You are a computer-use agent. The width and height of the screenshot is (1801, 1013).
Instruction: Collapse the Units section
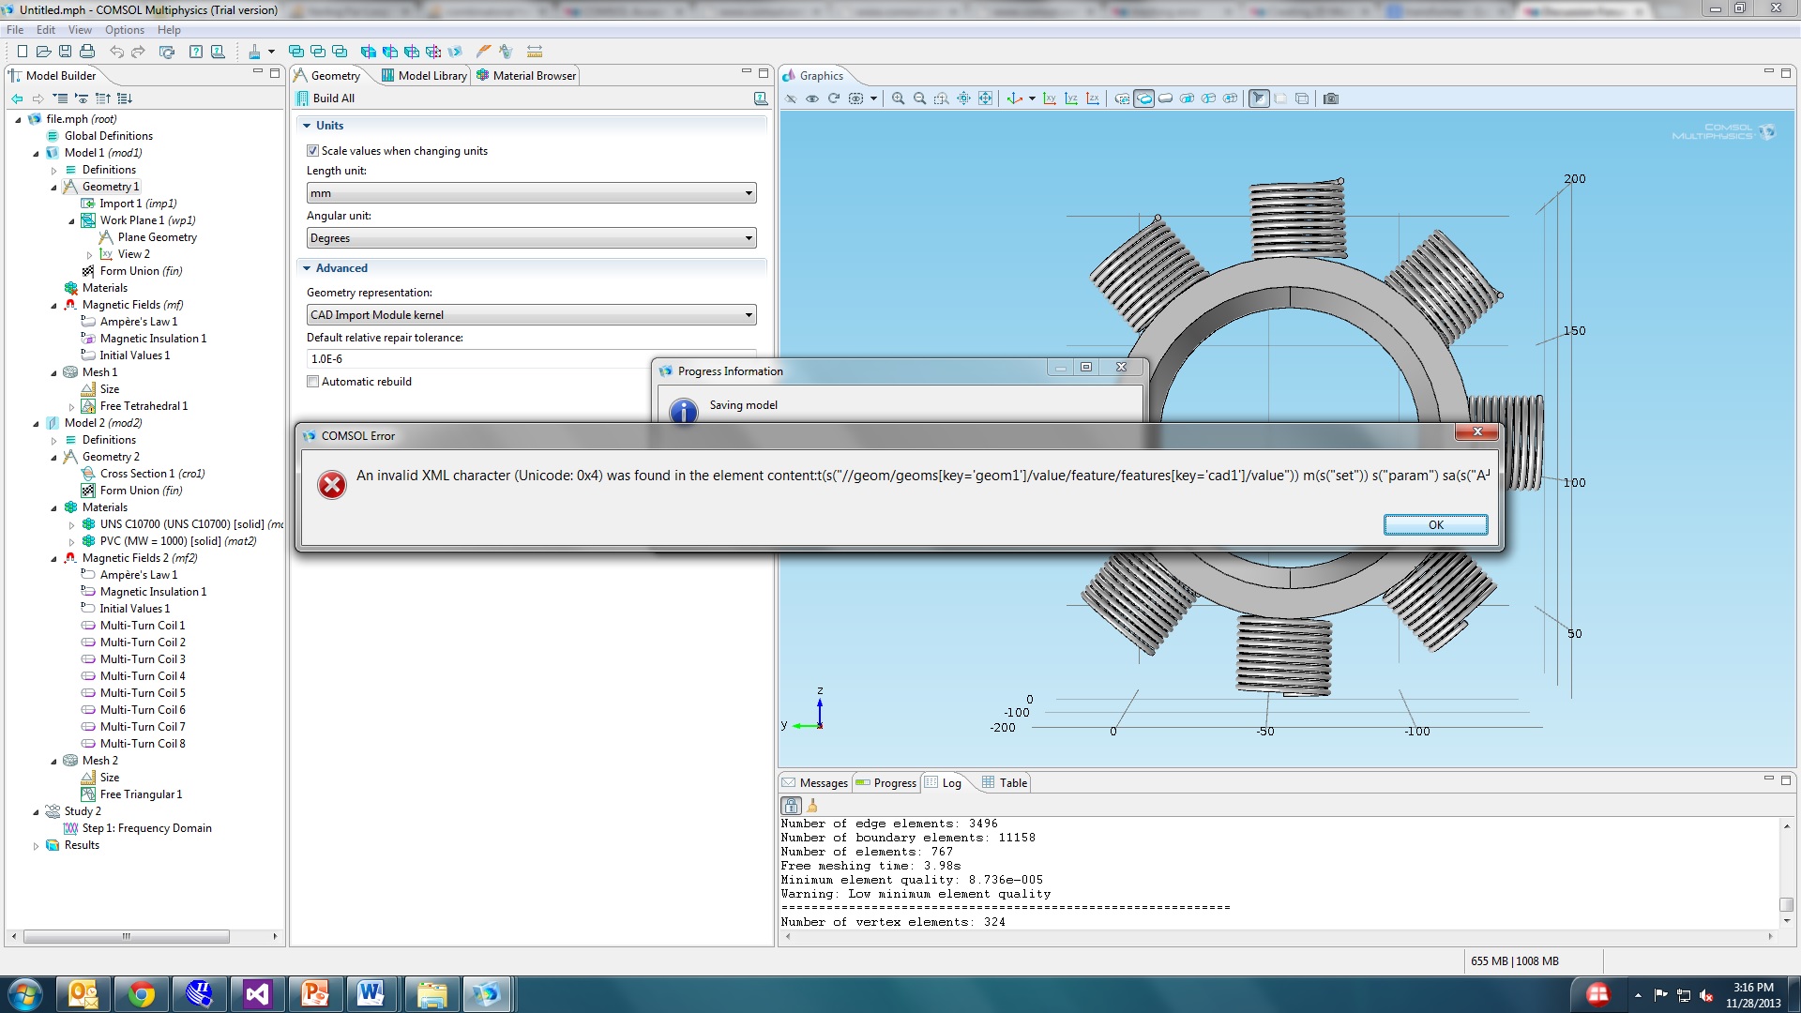[x=307, y=126]
